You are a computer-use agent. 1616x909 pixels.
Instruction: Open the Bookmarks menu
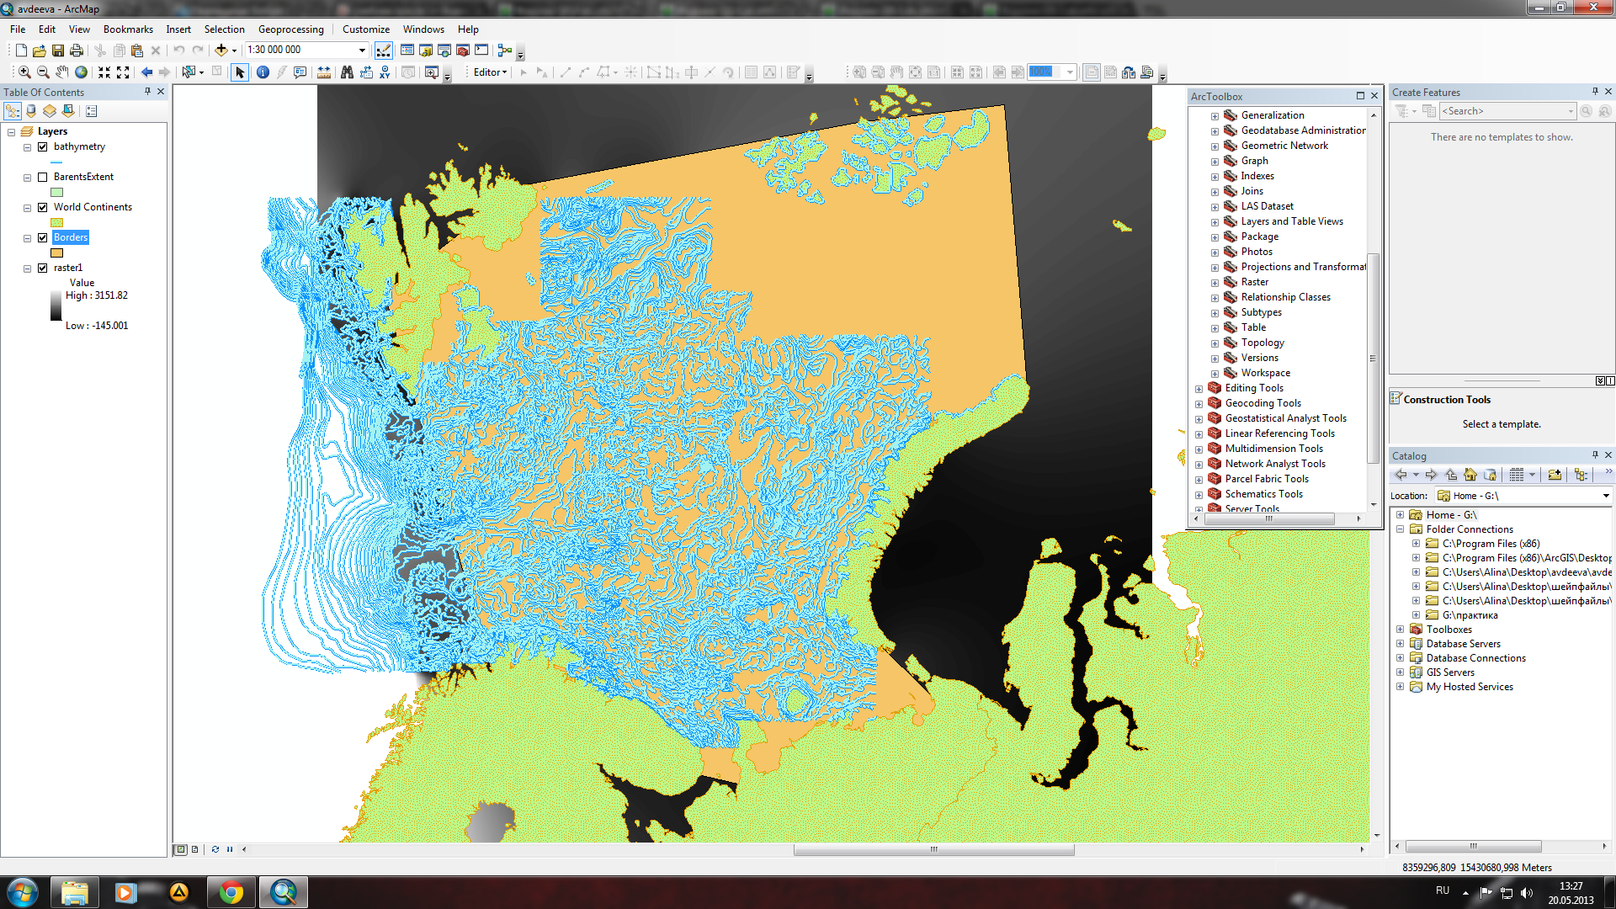[128, 29]
